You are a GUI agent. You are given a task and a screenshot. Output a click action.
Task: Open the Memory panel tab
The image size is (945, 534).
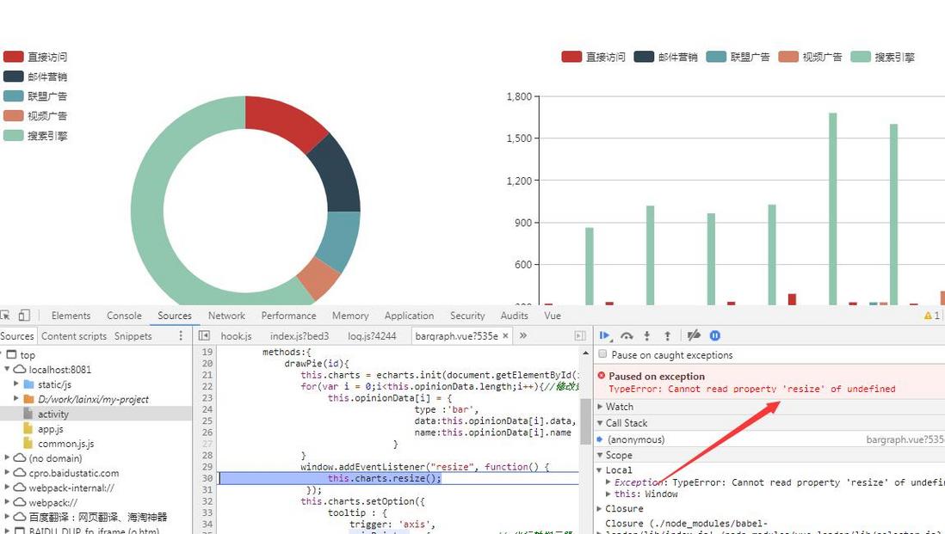(350, 316)
